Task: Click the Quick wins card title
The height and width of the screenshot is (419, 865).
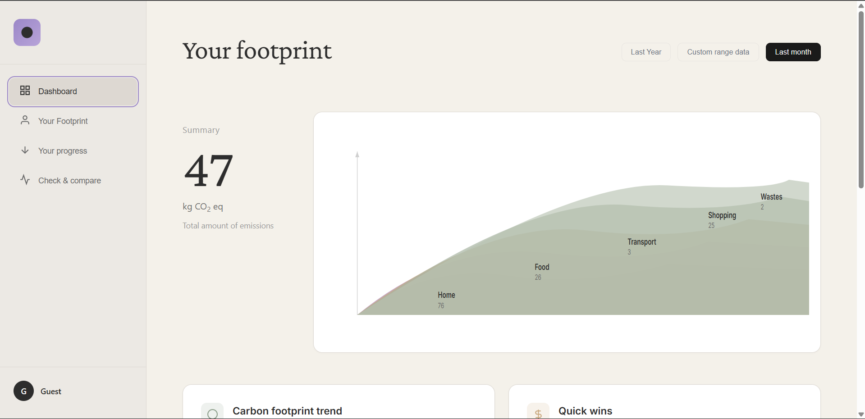Action: [x=585, y=411]
